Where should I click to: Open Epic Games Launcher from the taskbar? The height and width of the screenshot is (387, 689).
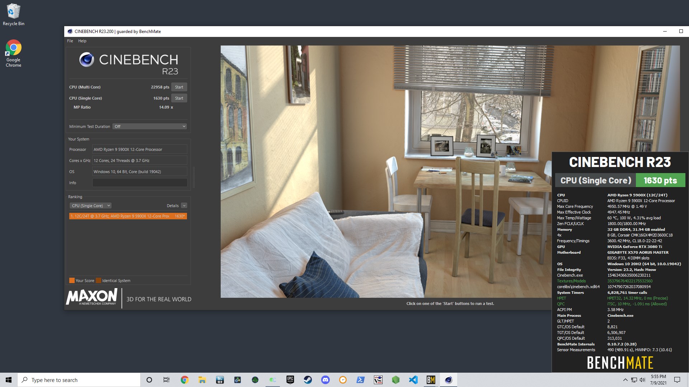coord(290,380)
